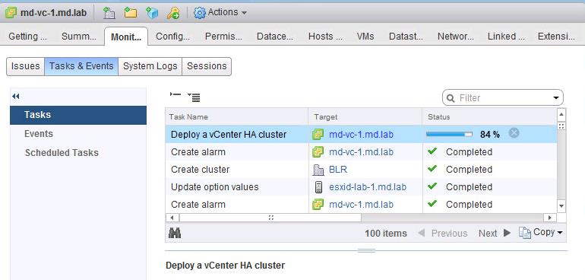Click the 84 % progress bar
Screen dimensions: 585x280
click(x=449, y=134)
